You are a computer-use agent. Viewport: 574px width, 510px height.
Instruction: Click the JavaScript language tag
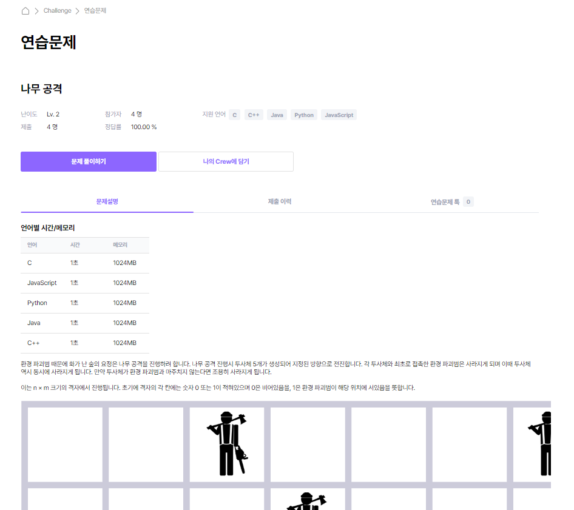click(x=339, y=115)
